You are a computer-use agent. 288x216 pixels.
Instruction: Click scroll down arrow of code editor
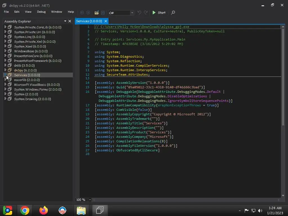(283, 196)
